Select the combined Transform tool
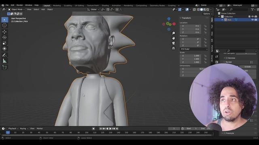The height and width of the screenshot is (145, 259). tap(4, 49)
